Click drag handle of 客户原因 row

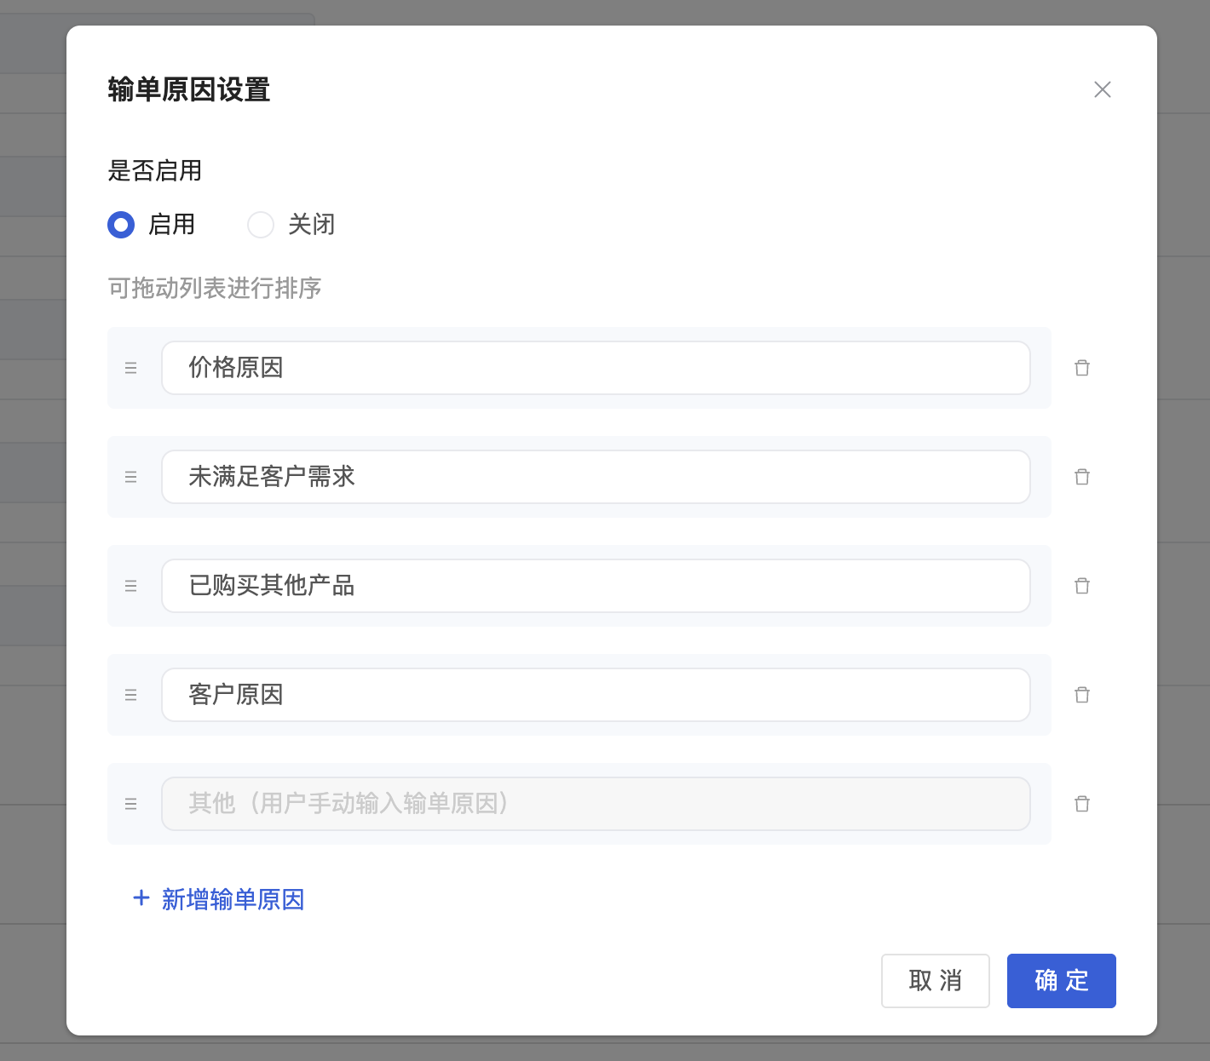pos(130,695)
